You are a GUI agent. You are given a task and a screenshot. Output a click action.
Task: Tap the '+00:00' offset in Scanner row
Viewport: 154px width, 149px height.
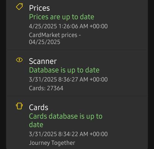coord(99,79)
